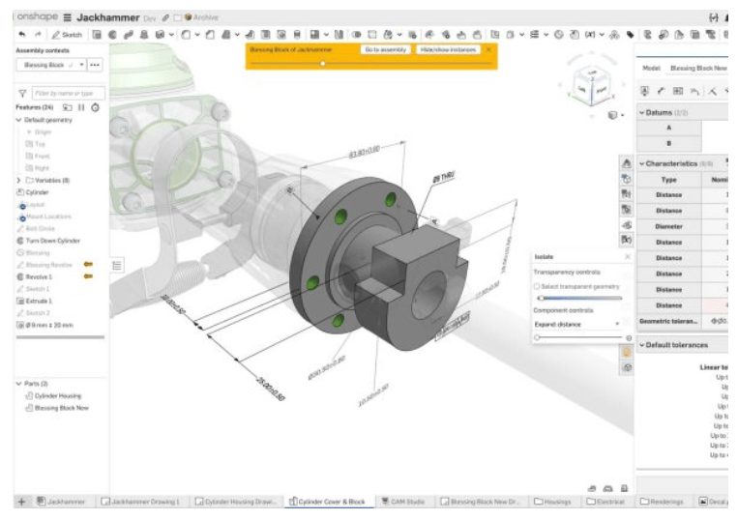This screenshot has height=520, width=738.
Task: Click the redo arrow icon
Action: click(x=37, y=34)
